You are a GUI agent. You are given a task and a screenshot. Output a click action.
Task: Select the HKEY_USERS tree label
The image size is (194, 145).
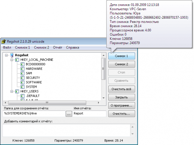click(x=29, y=92)
